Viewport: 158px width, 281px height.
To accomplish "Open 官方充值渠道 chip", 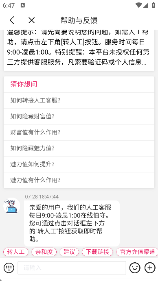I will click(x=137, y=252).
